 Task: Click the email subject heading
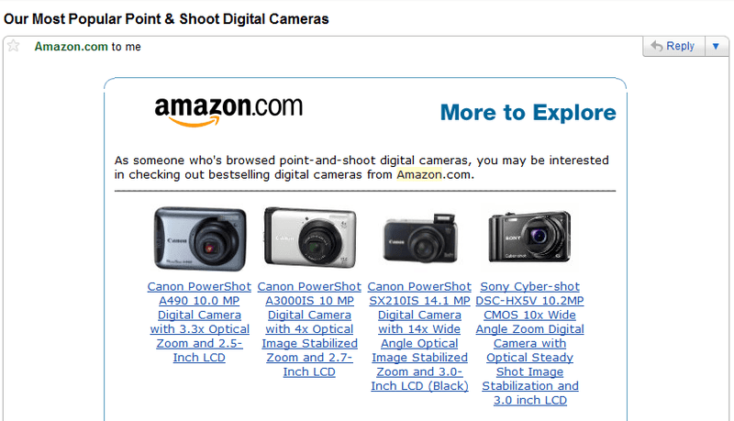tap(166, 19)
